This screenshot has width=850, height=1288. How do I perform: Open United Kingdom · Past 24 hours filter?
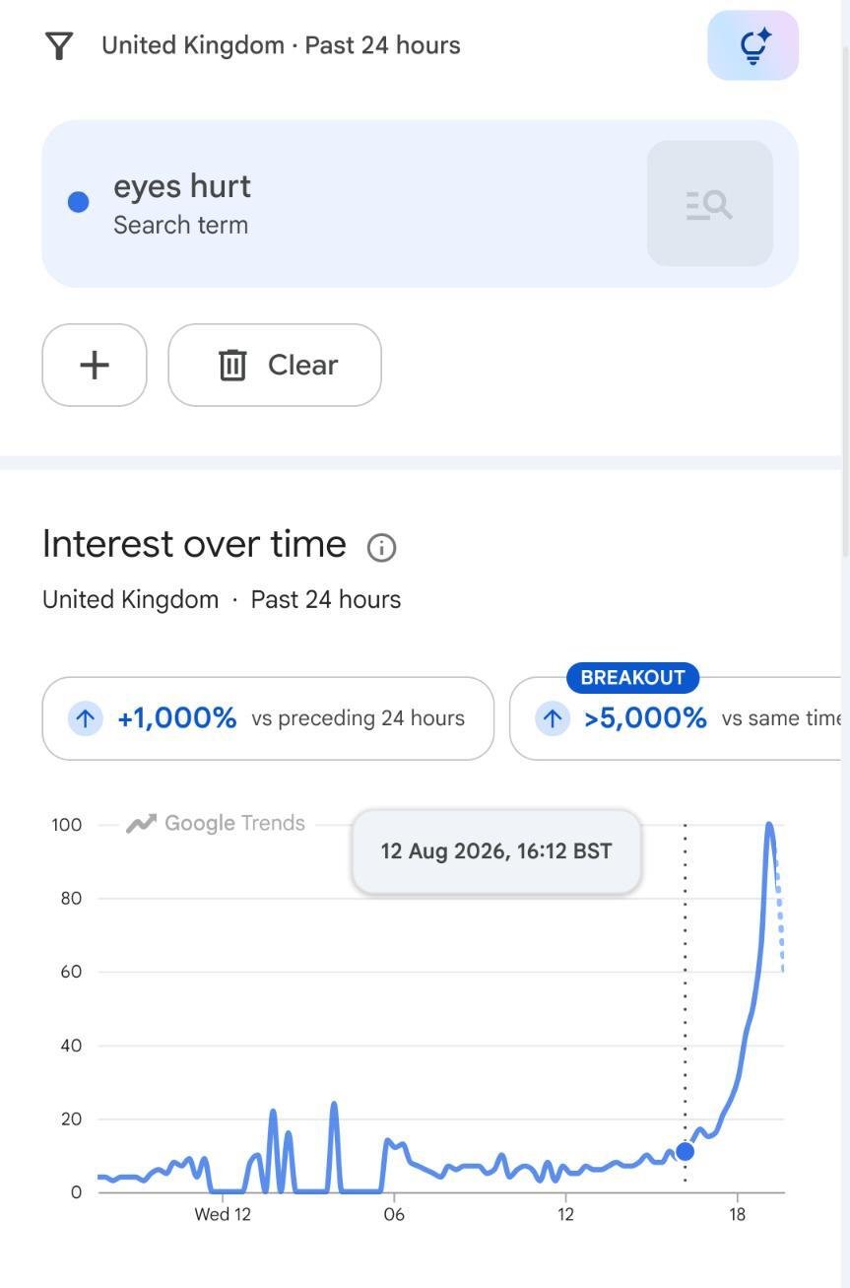(281, 45)
